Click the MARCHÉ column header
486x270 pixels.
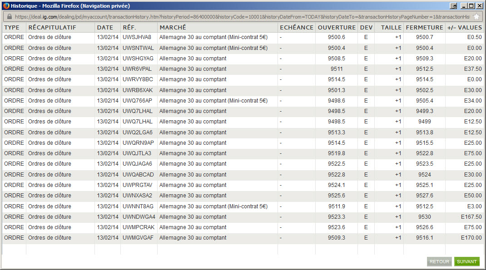pos(173,28)
